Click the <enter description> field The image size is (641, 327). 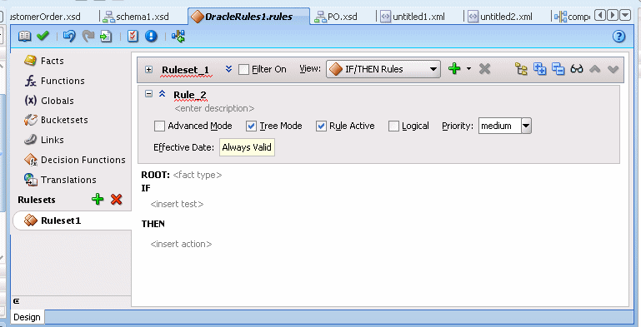pos(214,108)
